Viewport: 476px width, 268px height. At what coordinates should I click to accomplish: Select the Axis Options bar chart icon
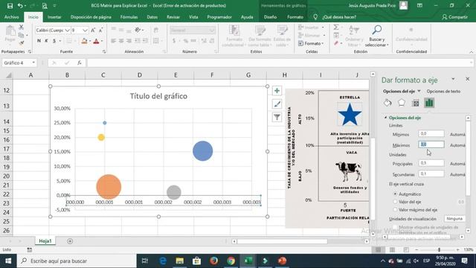(x=429, y=103)
